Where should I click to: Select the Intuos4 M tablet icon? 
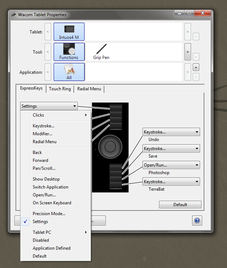[69, 32]
